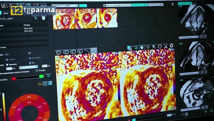Click the FPS value field
The image size is (214, 121).
(x=170, y=115)
